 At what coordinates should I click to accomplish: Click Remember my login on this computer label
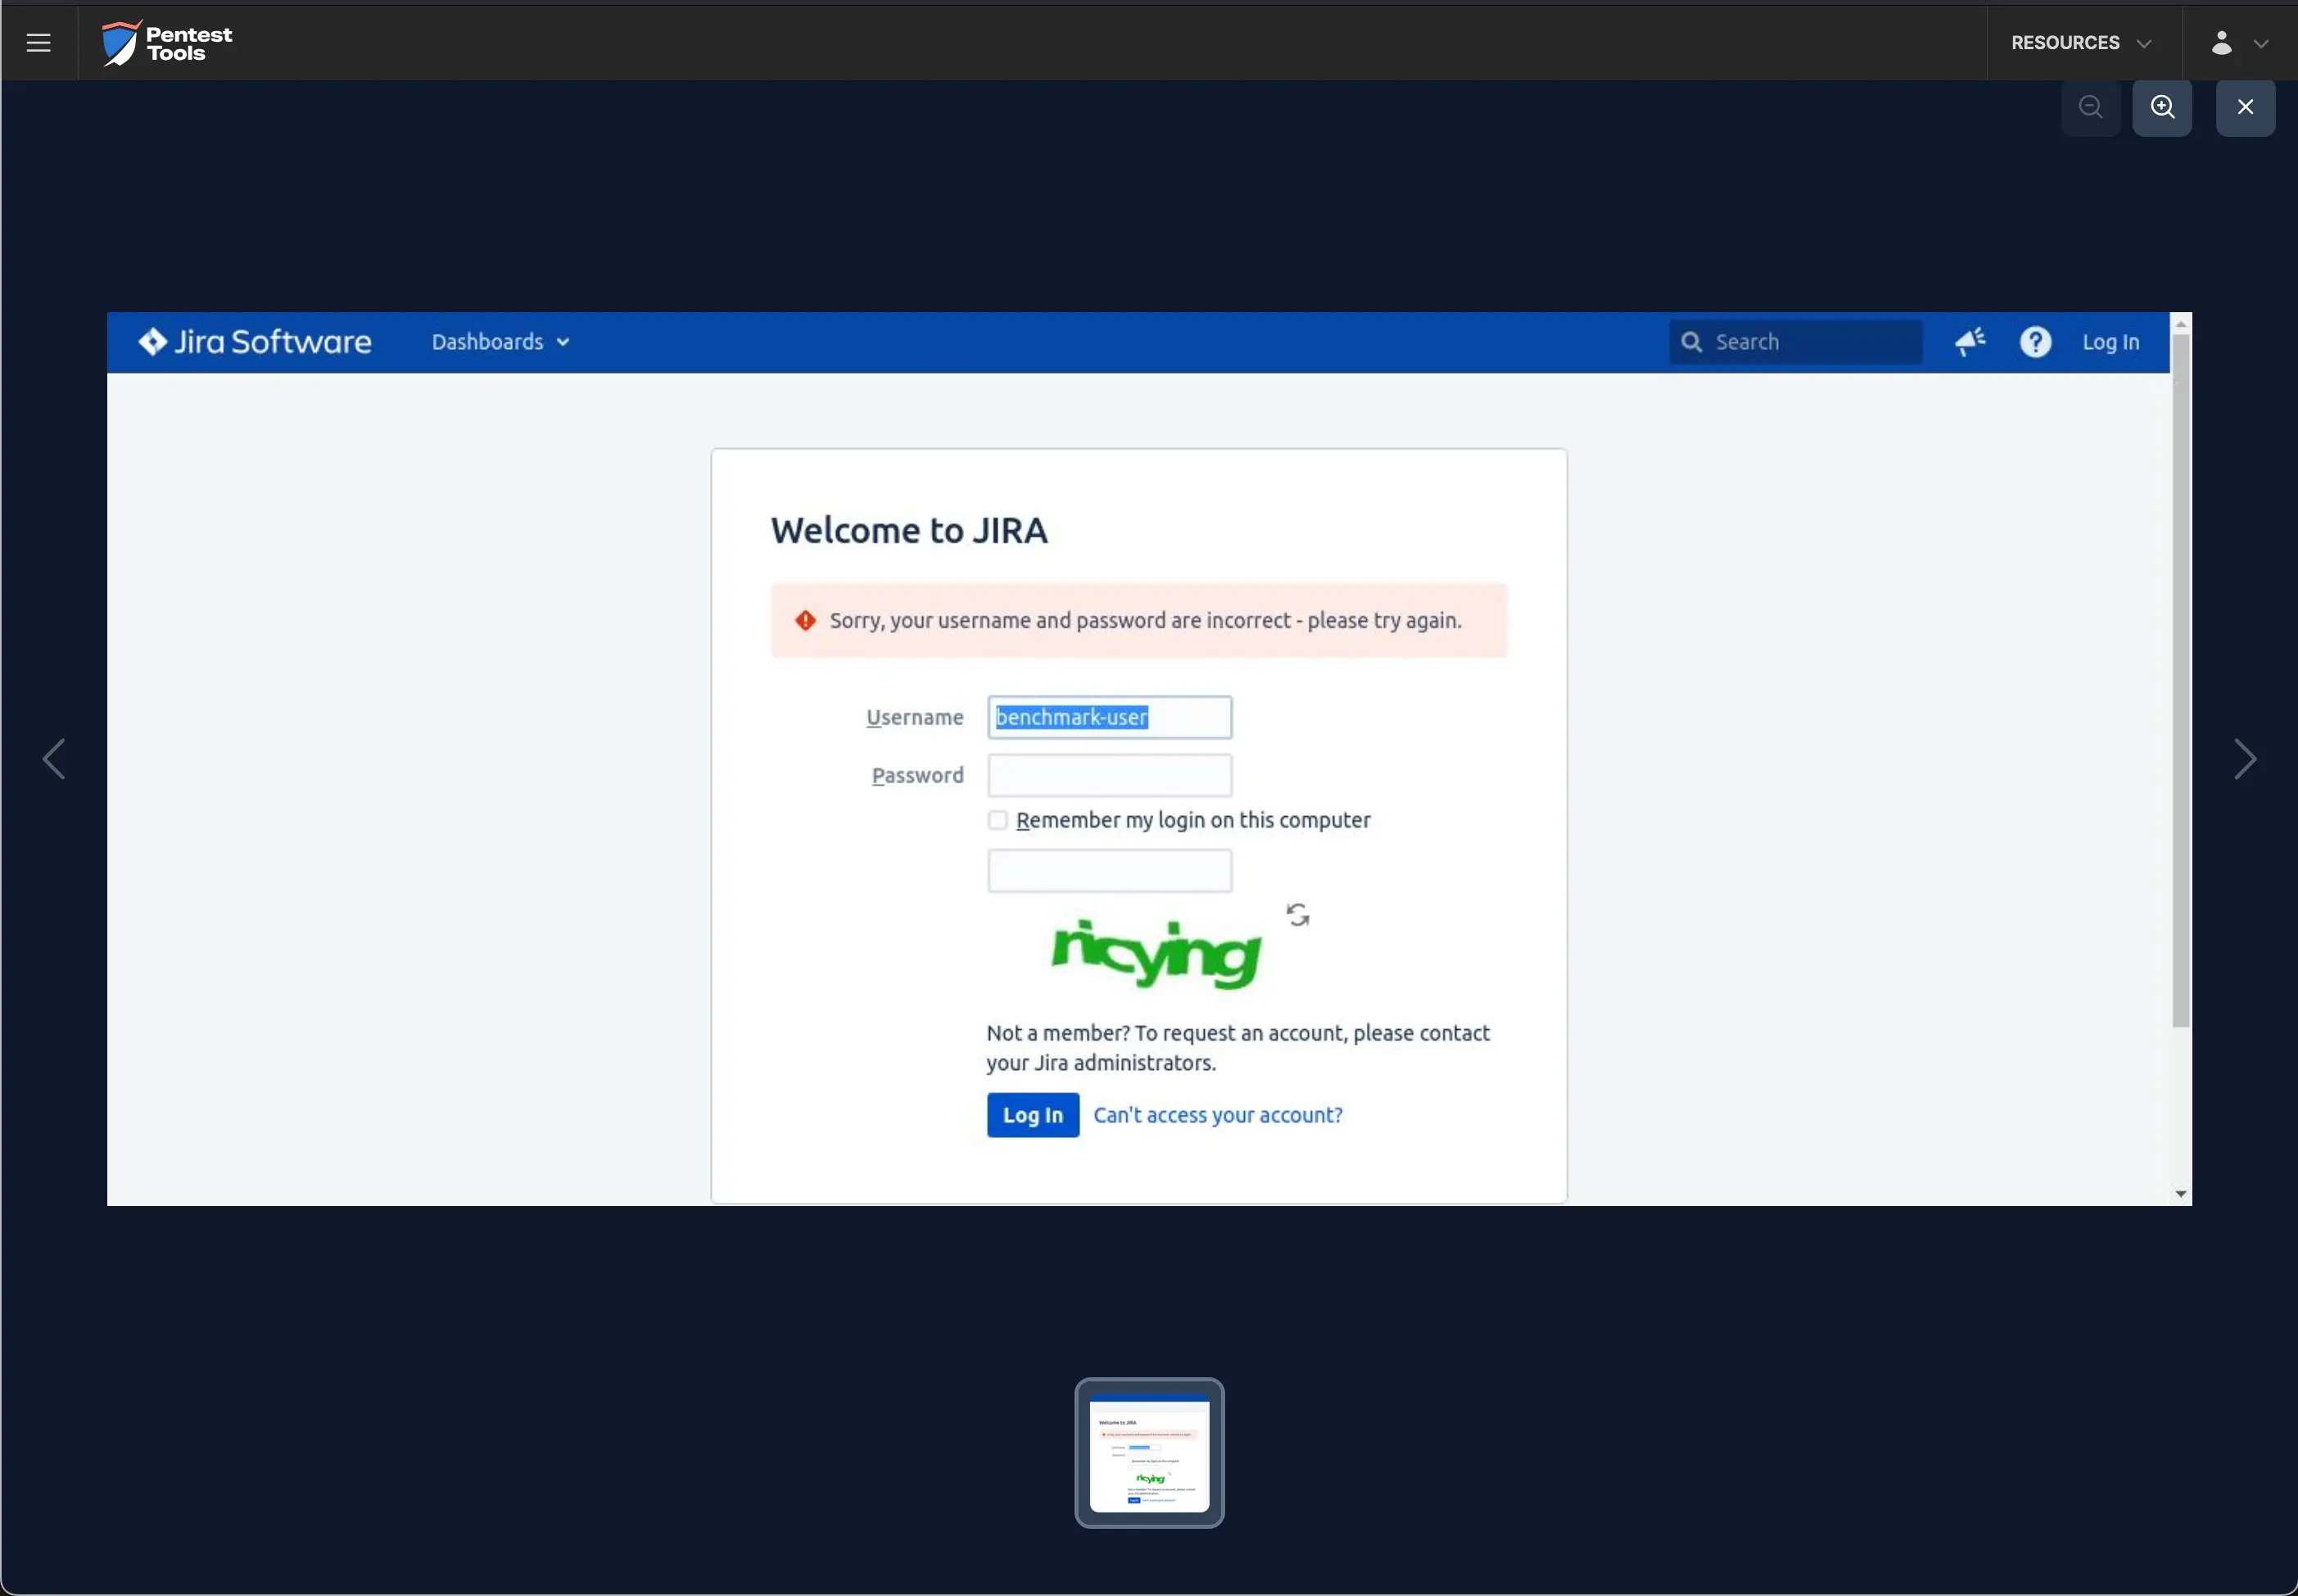coord(1193,820)
